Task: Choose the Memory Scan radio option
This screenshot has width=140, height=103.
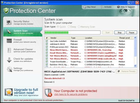Action: point(79,27)
